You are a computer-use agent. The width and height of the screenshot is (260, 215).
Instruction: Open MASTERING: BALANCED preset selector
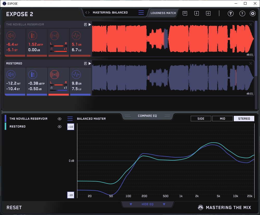(110, 12)
